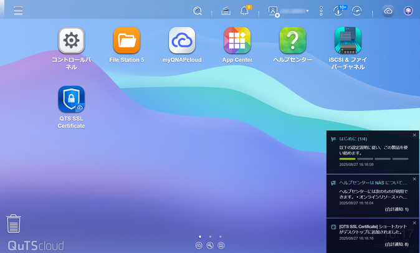Click the bottom rightmost circular icon
The width and height of the screenshot is (420, 253).
pos(221,246)
